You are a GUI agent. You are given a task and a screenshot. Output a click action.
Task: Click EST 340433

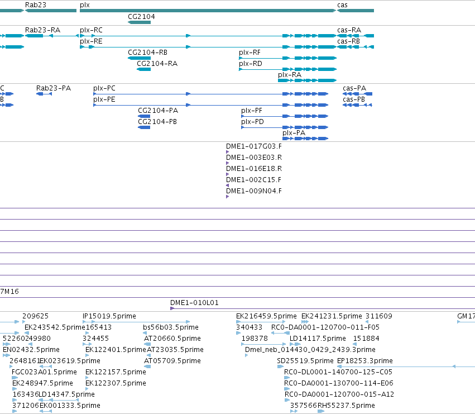(x=238, y=333)
